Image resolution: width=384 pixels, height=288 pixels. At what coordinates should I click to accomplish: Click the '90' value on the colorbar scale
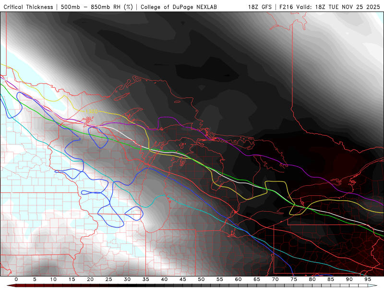(349, 279)
